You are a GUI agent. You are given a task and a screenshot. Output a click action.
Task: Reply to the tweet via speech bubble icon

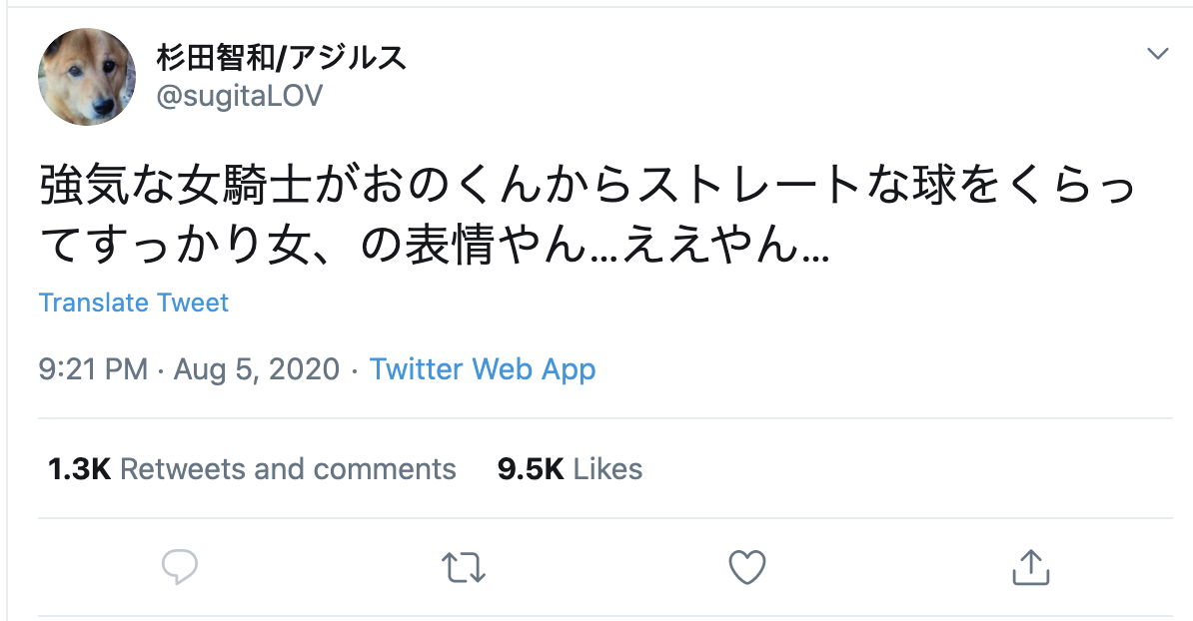[180, 567]
